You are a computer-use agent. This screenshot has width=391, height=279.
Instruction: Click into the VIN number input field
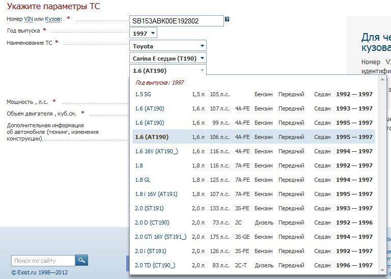(176, 21)
